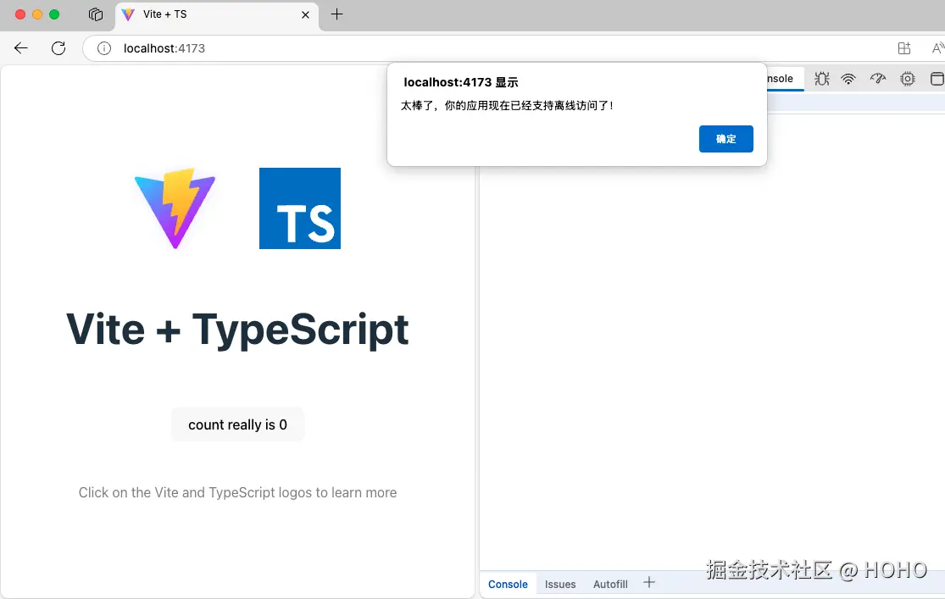
Task: Click the 'localhost:4173 显示' dialog title
Action: tap(461, 82)
